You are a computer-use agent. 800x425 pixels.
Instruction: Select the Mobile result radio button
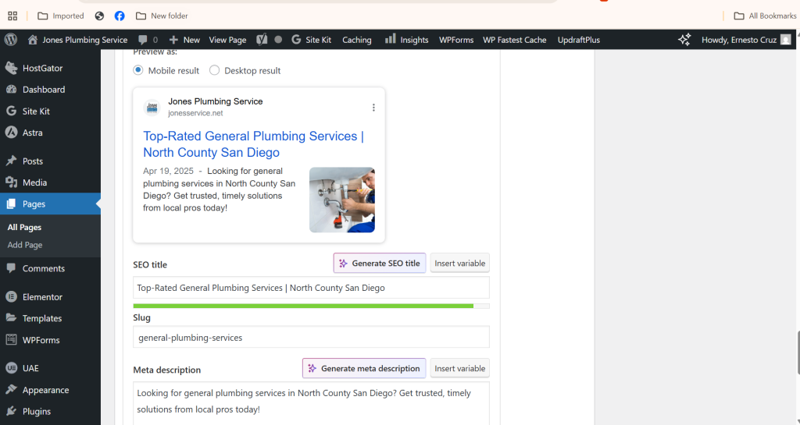[x=138, y=70]
